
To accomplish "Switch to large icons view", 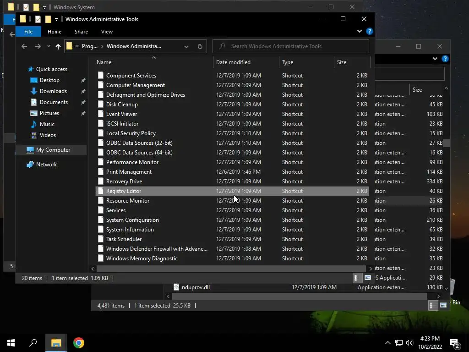I will [x=368, y=278].
